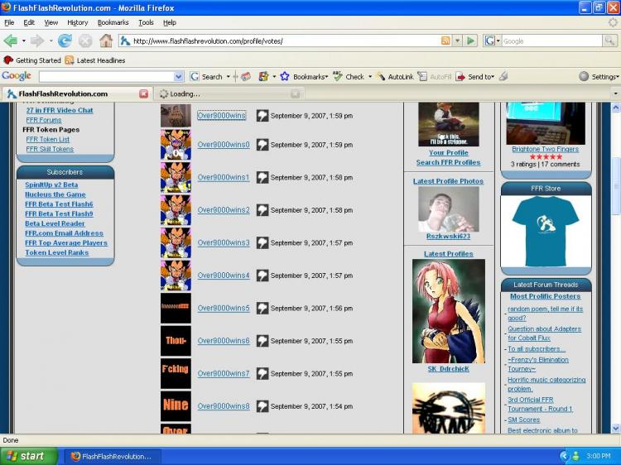This screenshot has width=621, height=465.
Task: Click the AutoLink toolbar button
Action: coord(394,77)
